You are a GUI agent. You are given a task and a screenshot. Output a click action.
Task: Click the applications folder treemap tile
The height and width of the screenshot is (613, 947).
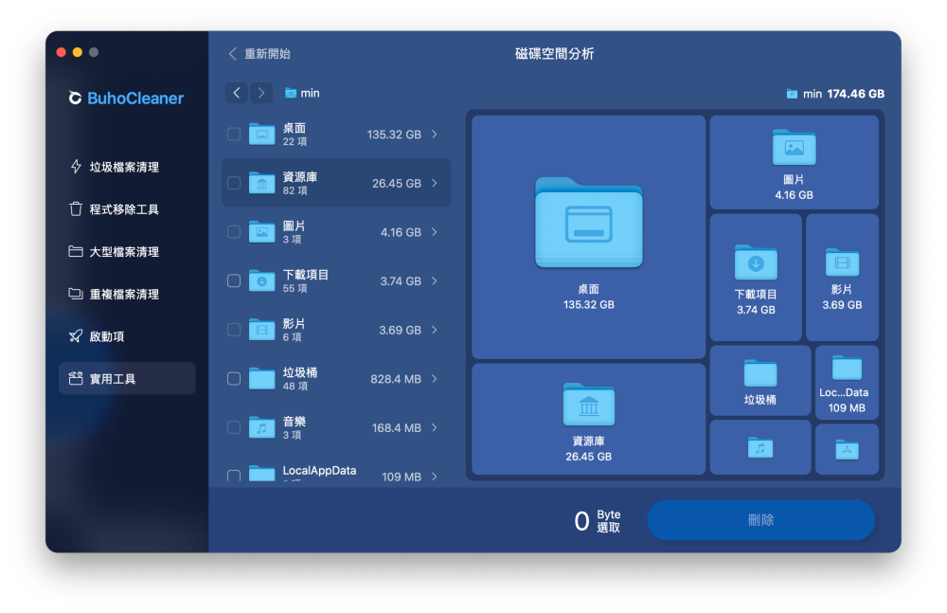(847, 449)
